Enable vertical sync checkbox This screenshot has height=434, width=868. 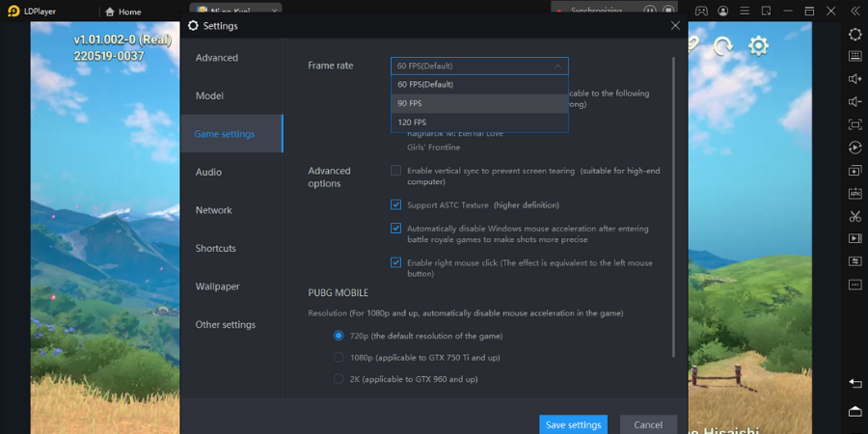coord(395,171)
